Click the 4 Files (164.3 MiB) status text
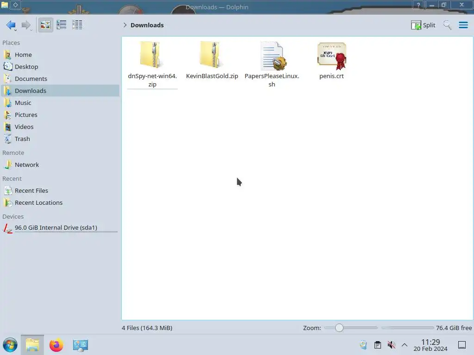 (147, 328)
